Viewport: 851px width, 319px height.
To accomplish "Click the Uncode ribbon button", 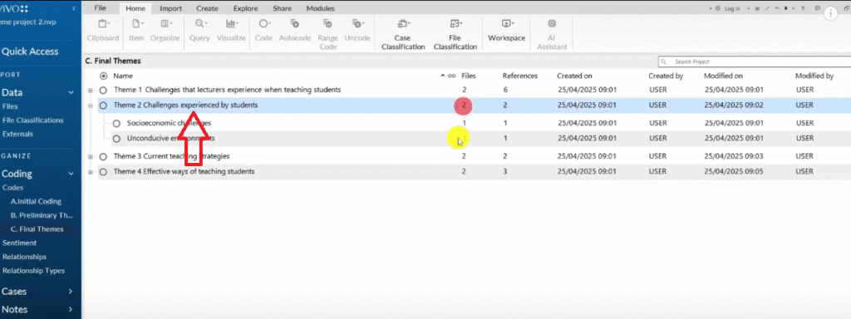I will (357, 31).
